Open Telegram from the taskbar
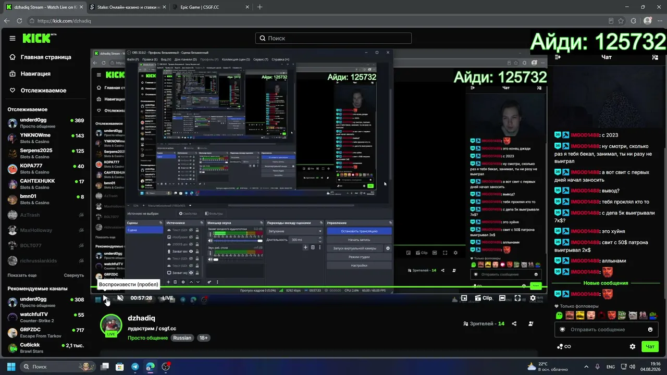The width and height of the screenshot is (667, 375). pyautogui.click(x=135, y=367)
